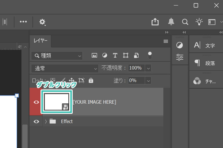223x148 pixels.
Task: Click the [YOUR IMAGE HERE] smart object thumbnail
Action: tap(56, 102)
